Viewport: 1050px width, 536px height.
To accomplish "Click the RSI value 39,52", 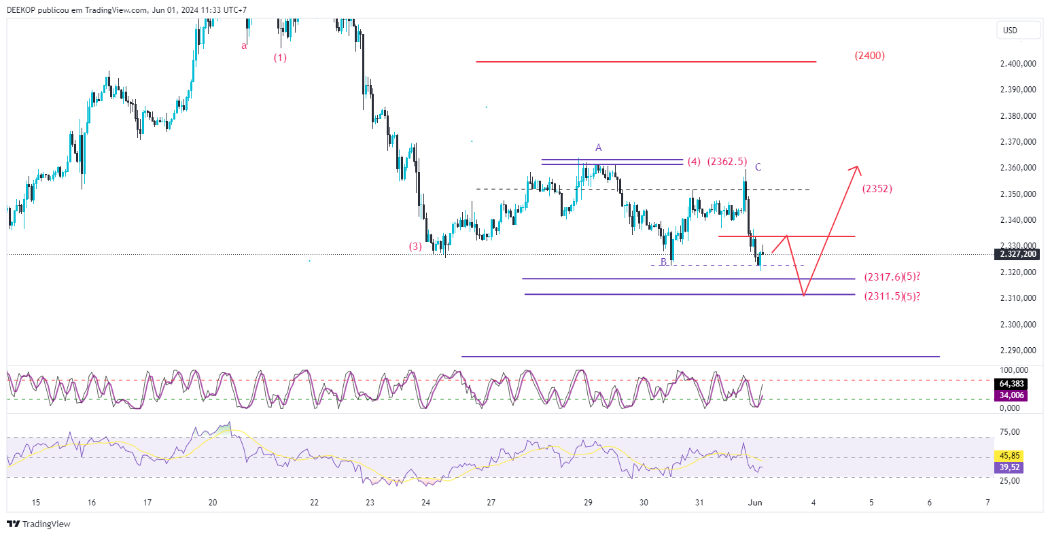I will click(1009, 467).
